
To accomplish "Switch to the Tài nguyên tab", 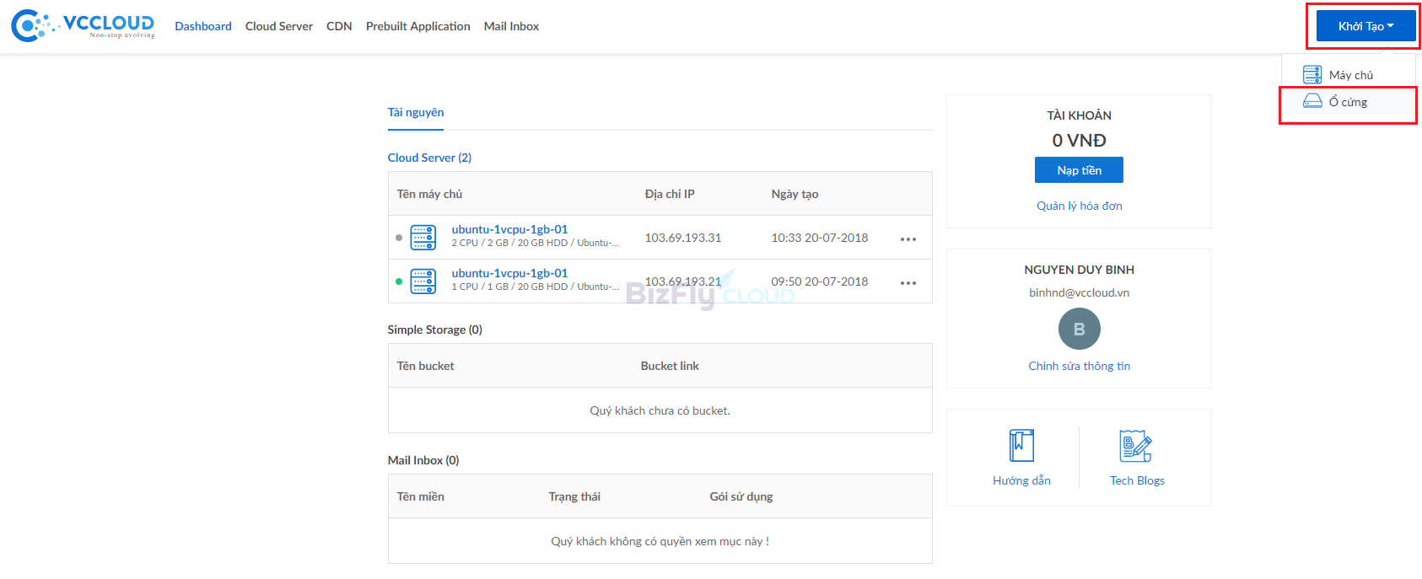I will point(416,113).
